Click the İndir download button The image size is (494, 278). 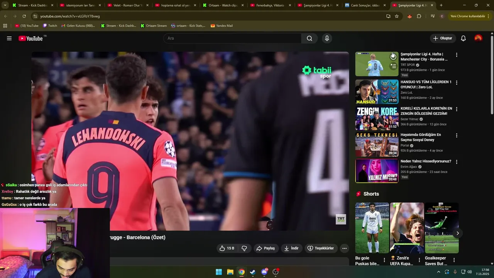point(291,248)
